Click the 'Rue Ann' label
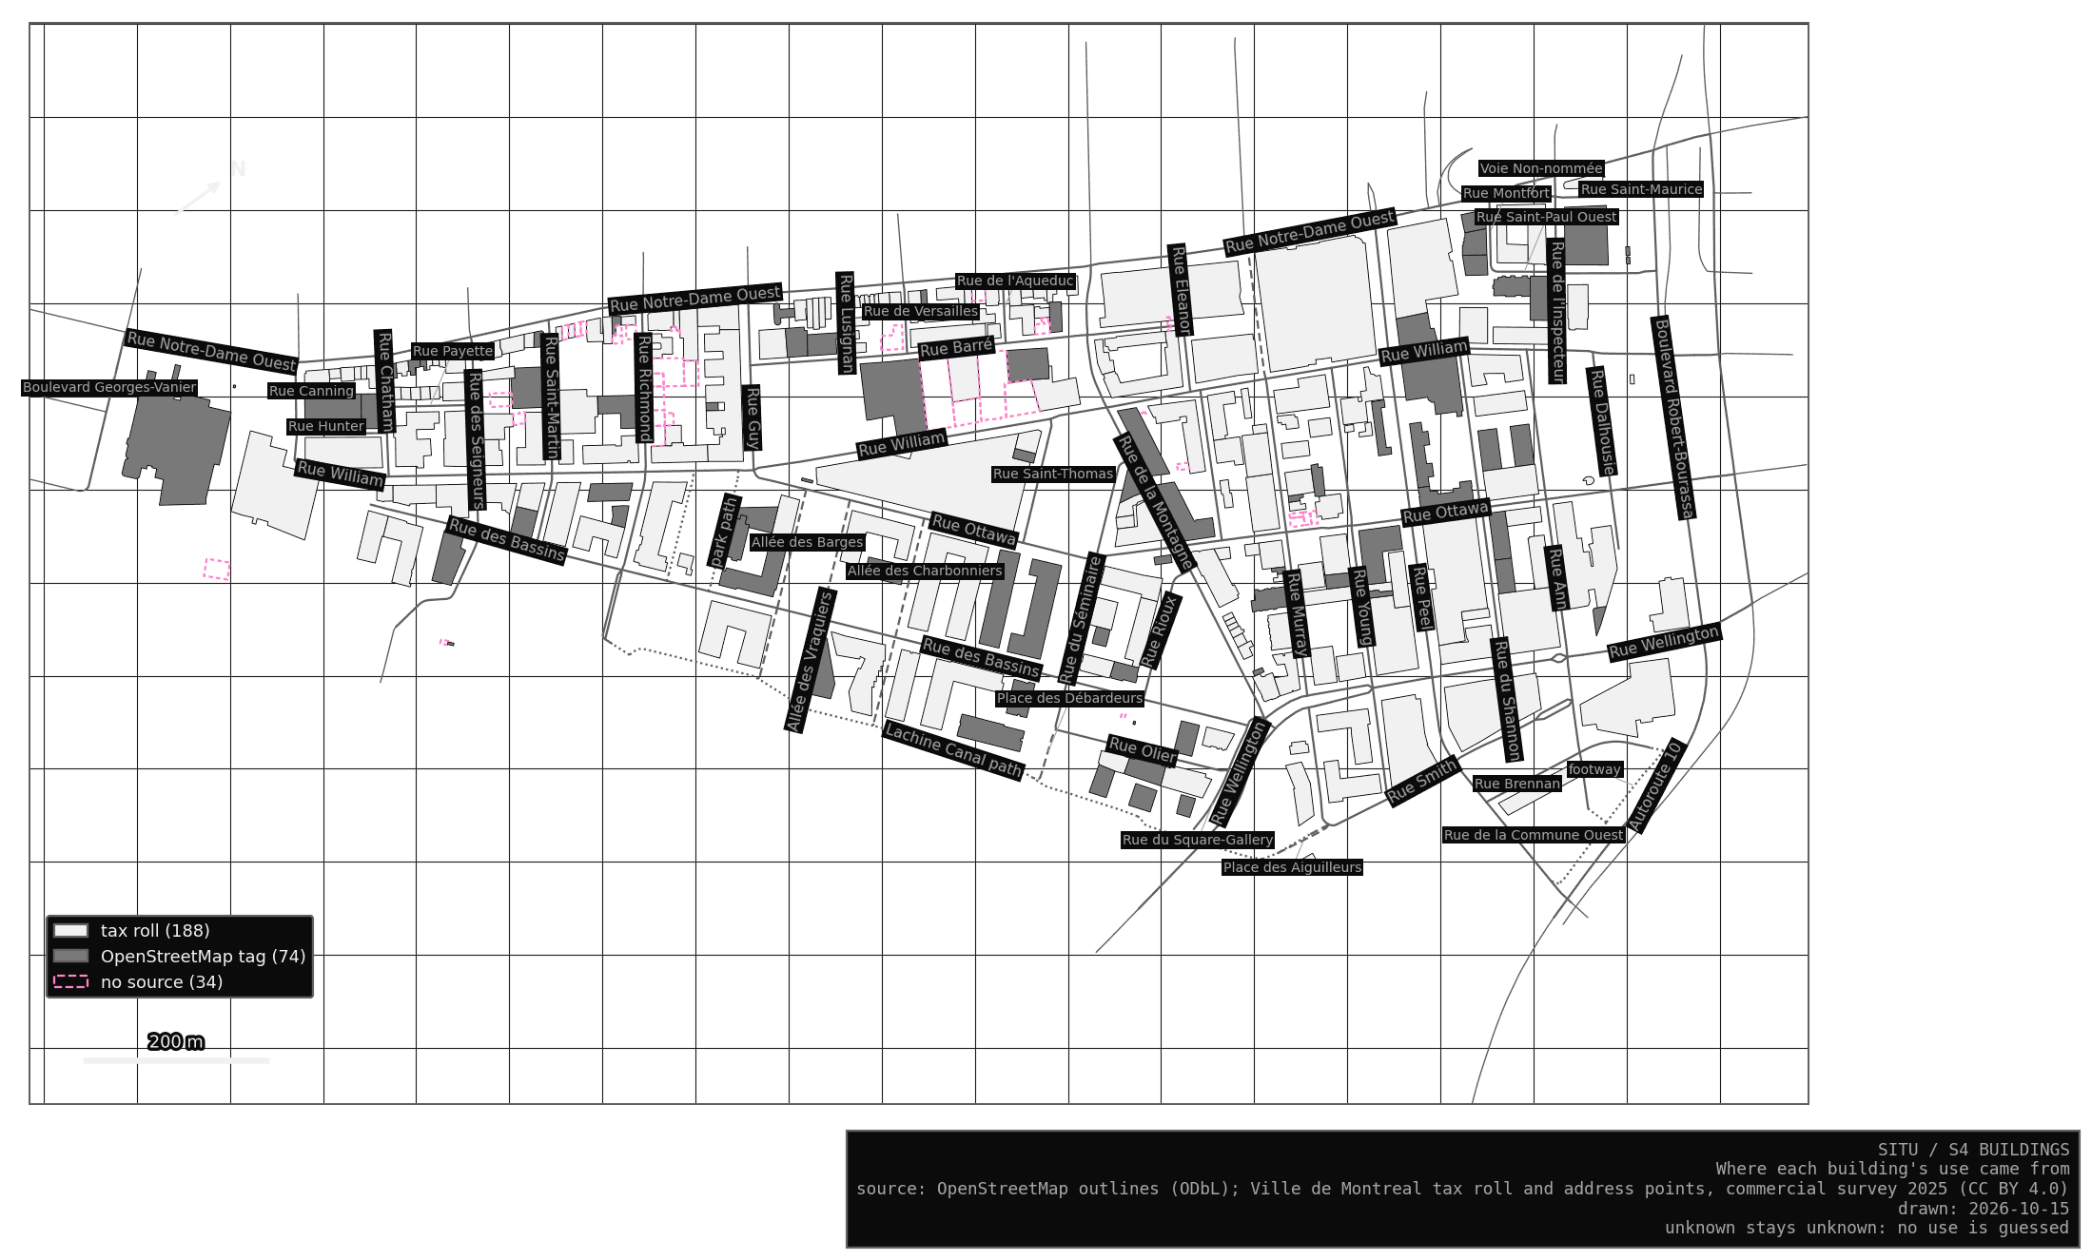The height and width of the screenshot is (1260, 2092). tap(1556, 578)
